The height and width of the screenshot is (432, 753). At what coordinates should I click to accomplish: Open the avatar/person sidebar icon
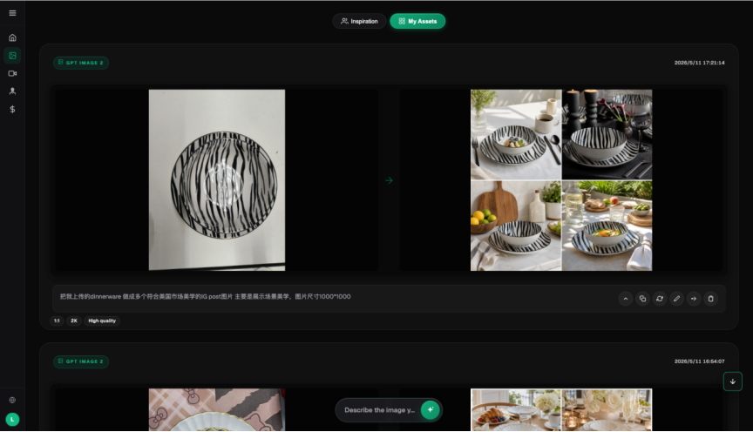[x=12, y=91]
